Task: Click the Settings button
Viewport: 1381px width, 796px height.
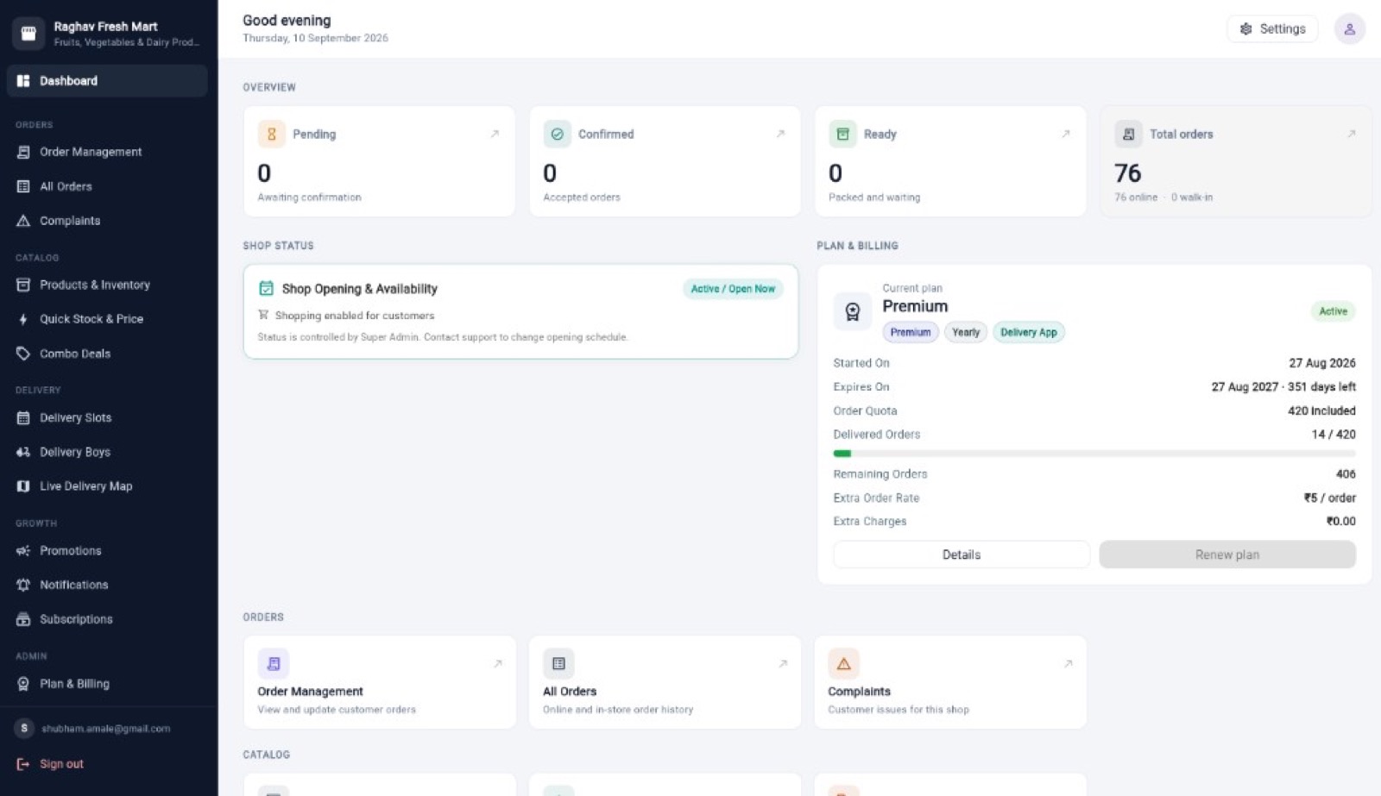Action: click(x=1272, y=28)
